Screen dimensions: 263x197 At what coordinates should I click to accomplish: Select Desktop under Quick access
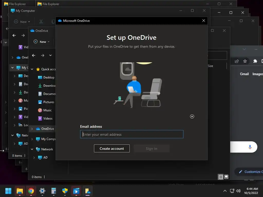click(x=46, y=77)
